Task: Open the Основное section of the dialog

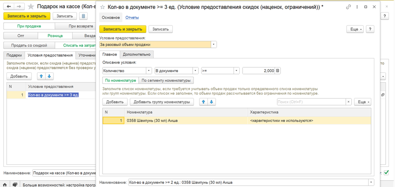Action: 111,17
